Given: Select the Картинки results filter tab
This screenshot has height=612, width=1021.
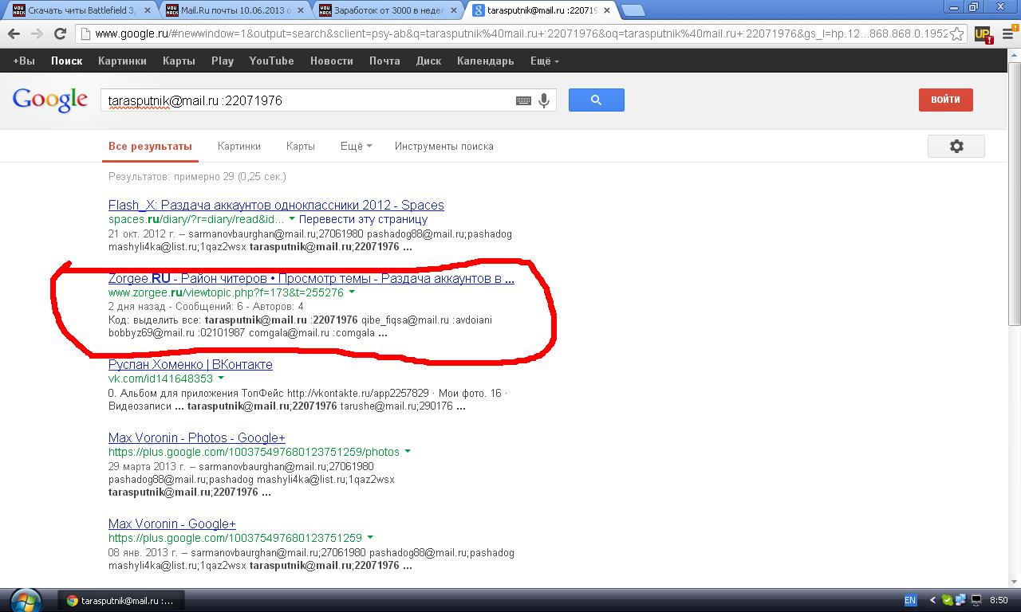Looking at the screenshot, I should pyautogui.click(x=239, y=146).
